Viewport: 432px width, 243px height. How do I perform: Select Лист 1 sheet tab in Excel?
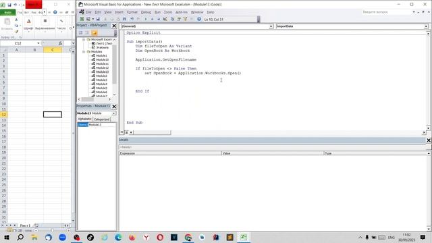point(25,225)
